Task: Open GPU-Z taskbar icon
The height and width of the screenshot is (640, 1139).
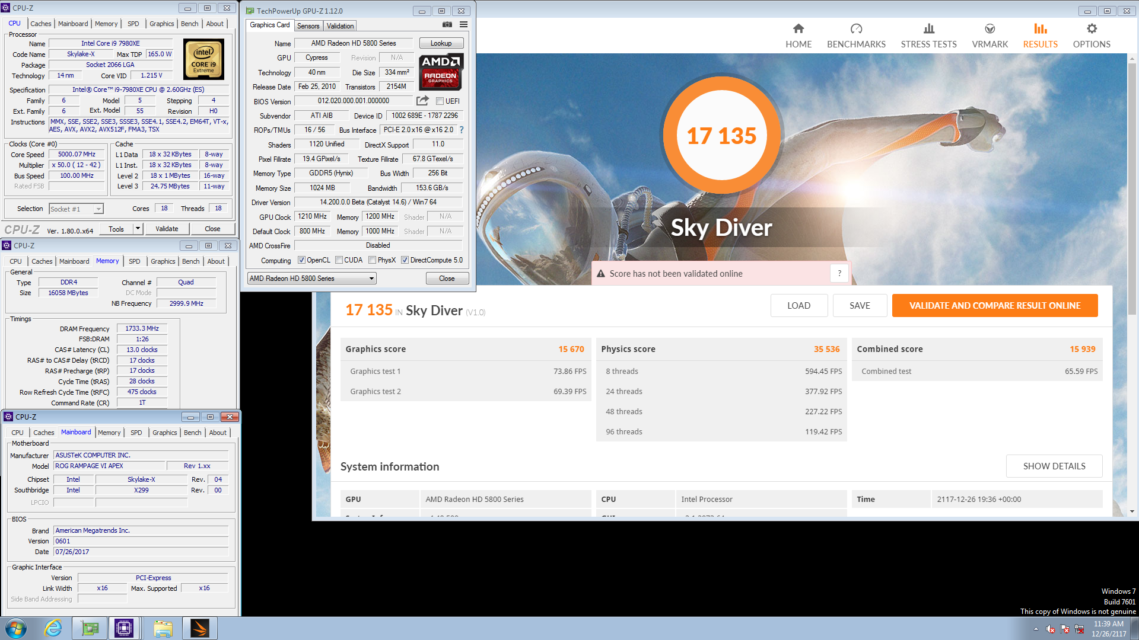Action: click(90, 628)
